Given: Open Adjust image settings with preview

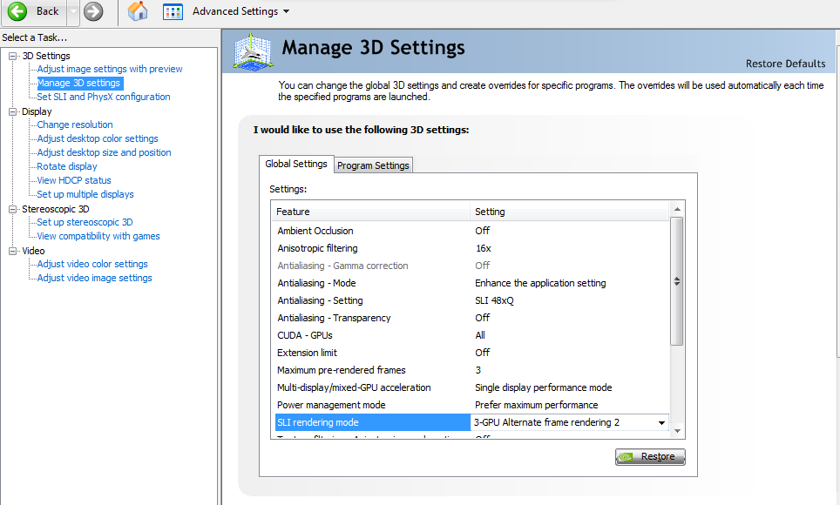Looking at the screenshot, I should pos(110,69).
